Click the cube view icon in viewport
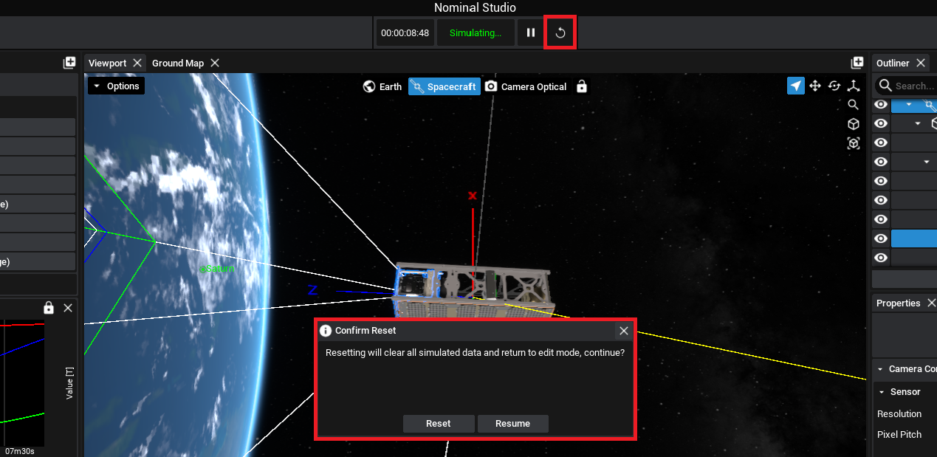This screenshot has height=457, width=937. pos(854,124)
